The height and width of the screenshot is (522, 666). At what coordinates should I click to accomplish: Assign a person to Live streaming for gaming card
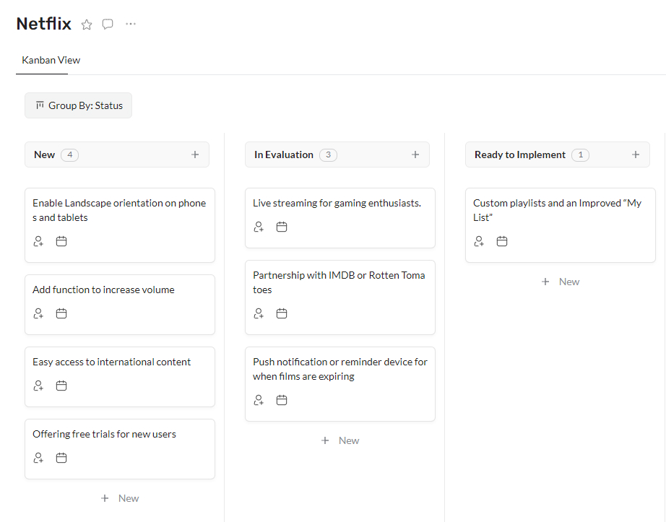click(x=259, y=227)
